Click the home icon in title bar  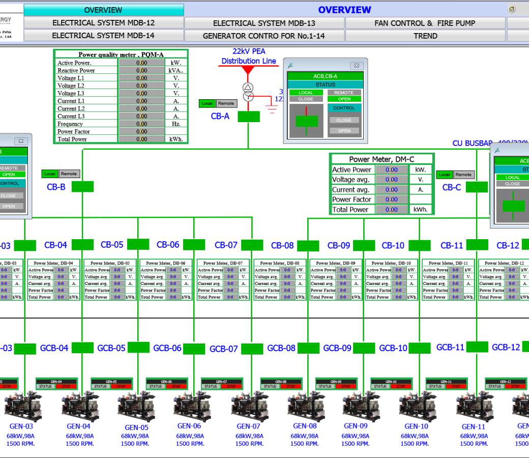click(x=512, y=9)
